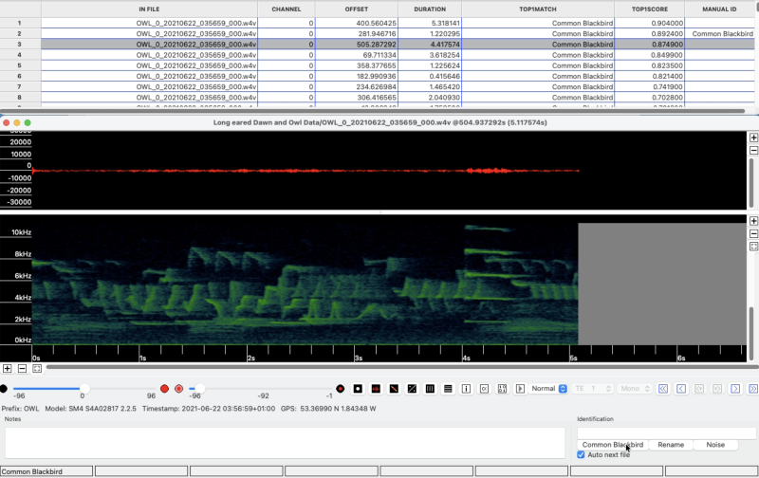Screen dimensions: 759x478
Task: Click the diagonal split contrast icon
Action: pyautogui.click(x=412, y=389)
